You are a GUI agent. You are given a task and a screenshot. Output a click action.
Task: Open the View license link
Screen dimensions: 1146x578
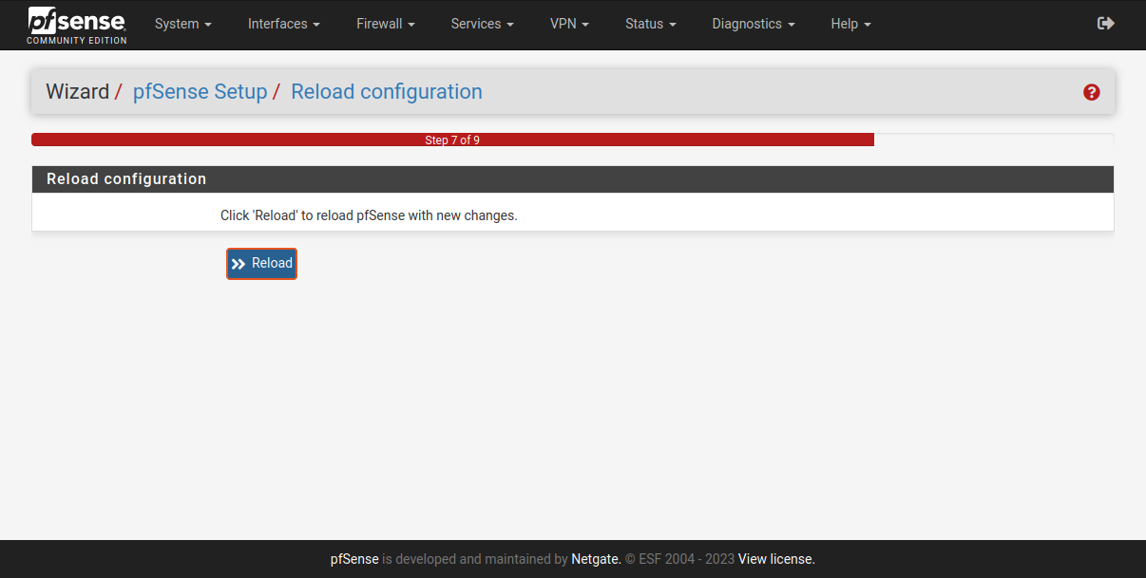tap(776, 559)
